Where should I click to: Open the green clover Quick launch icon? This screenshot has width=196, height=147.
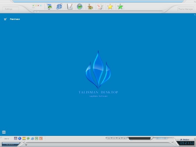tap(28, 138)
